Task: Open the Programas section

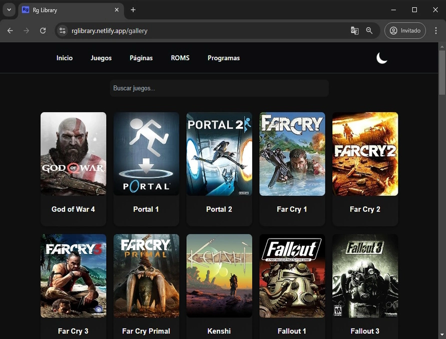Action: [x=224, y=58]
